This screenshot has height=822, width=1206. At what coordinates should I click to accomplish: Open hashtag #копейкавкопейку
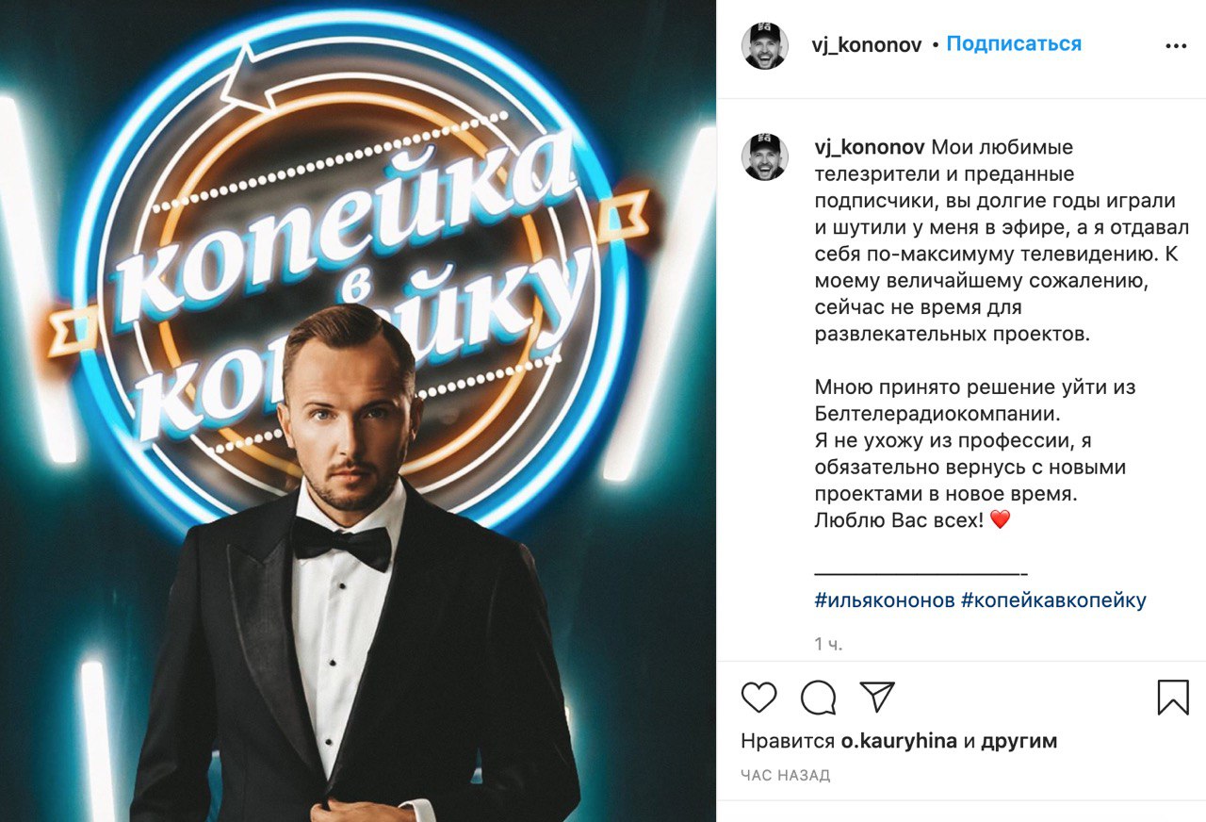click(x=1053, y=600)
